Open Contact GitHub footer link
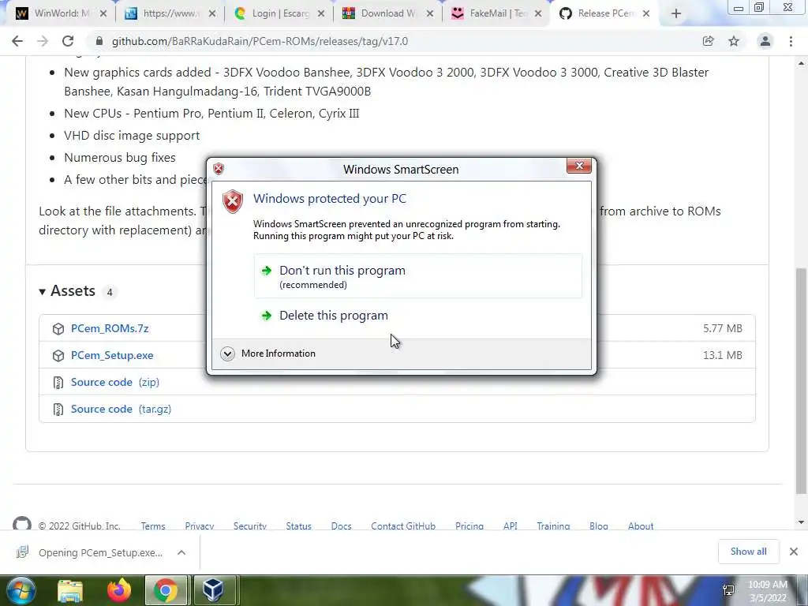Viewport: 808px width, 606px height. (x=403, y=526)
